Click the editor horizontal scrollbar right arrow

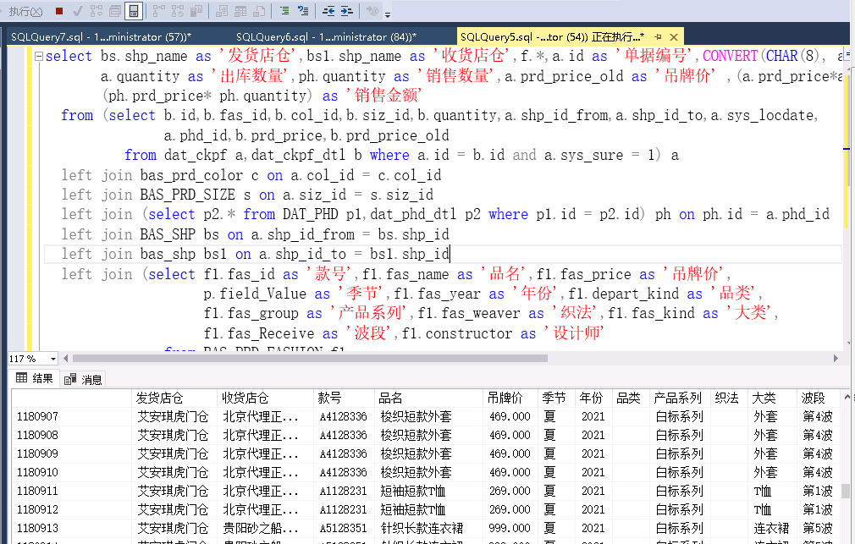click(x=836, y=358)
